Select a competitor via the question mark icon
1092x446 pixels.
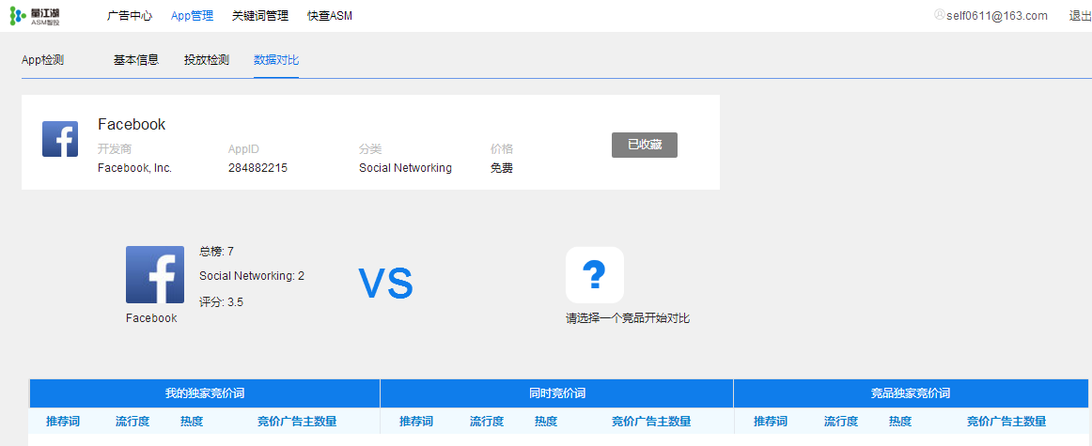pos(594,275)
